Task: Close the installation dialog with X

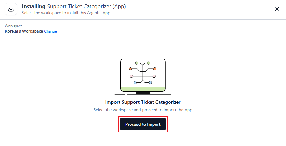Action: coord(277,9)
